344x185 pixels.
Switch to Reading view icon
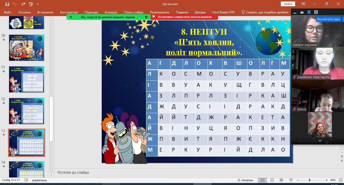pyautogui.click(x=282, y=180)
